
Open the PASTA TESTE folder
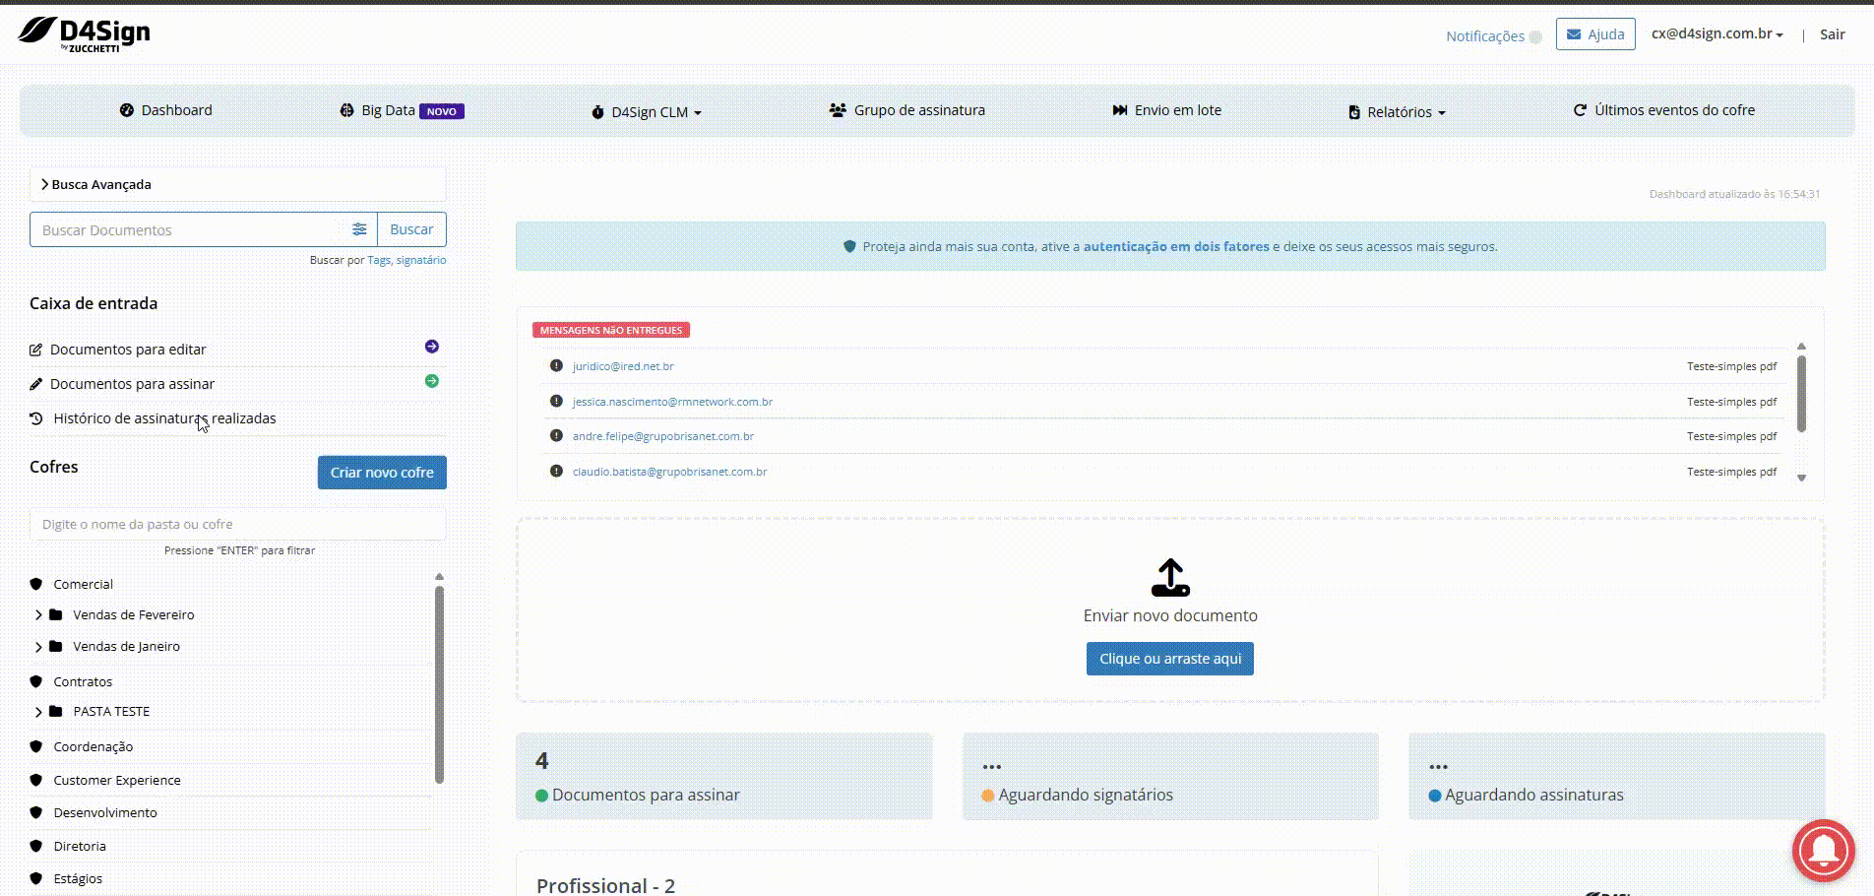pyautogui.click(x=111, y=711)
